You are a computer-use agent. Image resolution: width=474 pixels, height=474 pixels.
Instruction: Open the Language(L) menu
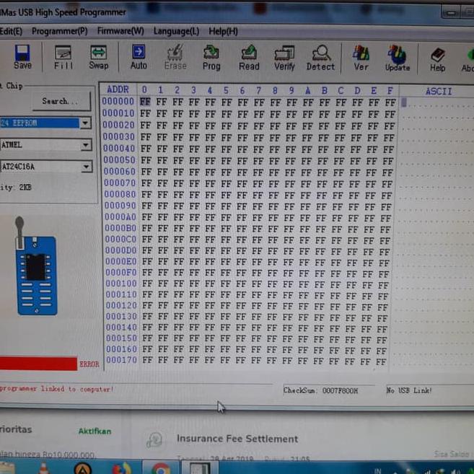coord(176,31)
